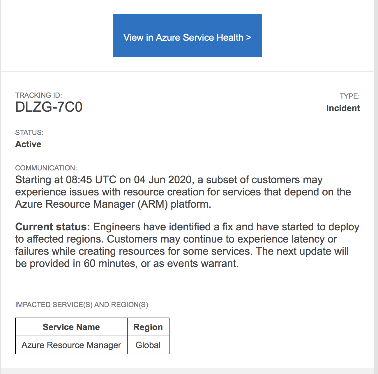Click the Active status text
Viewport: 378px width, 374px height.
click(28, 144)
